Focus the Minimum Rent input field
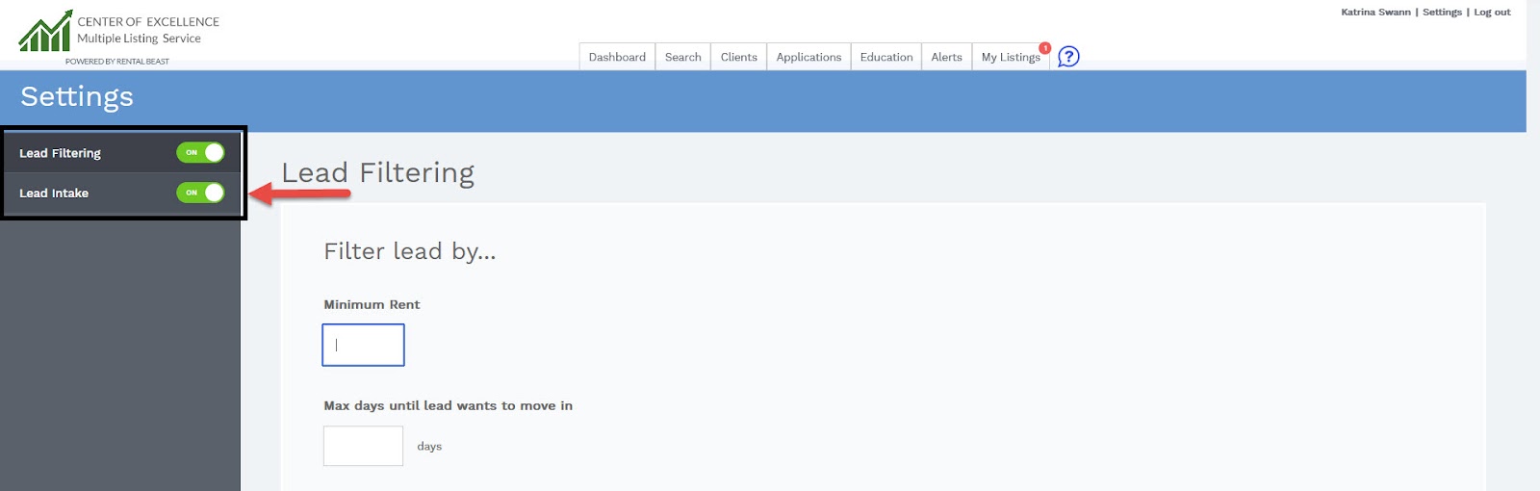 pyautogui.click(x=363, y=345)
